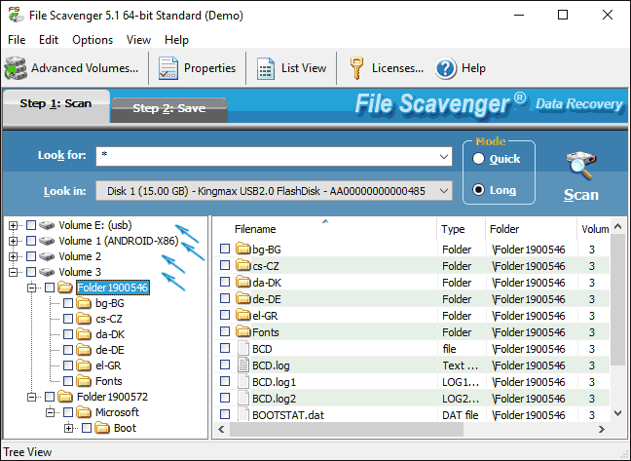Expand the Volume 2 tree node
Image resolution: width=631 pixels, height=461 pixels.
coord(14,256)
